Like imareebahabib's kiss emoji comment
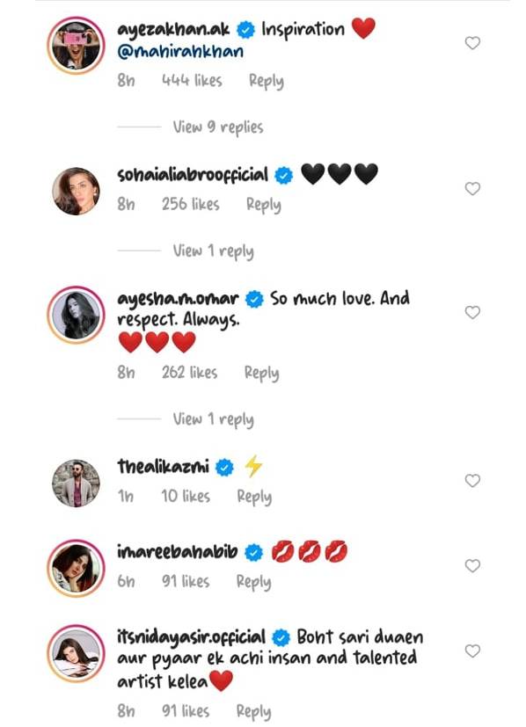The height and width of the screenshot is (727, 526). [x=472, y=565]
